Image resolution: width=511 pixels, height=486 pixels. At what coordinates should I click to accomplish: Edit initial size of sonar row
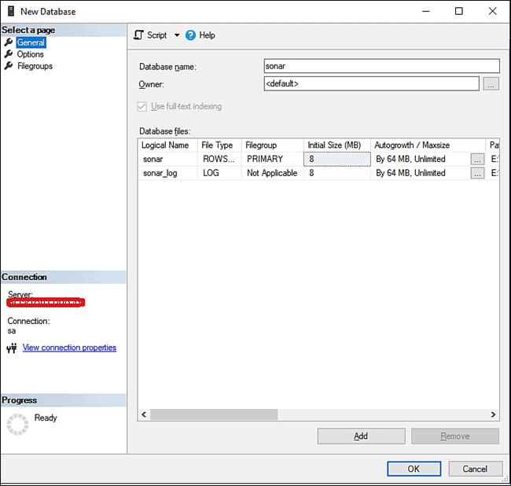tap(337, 159)
